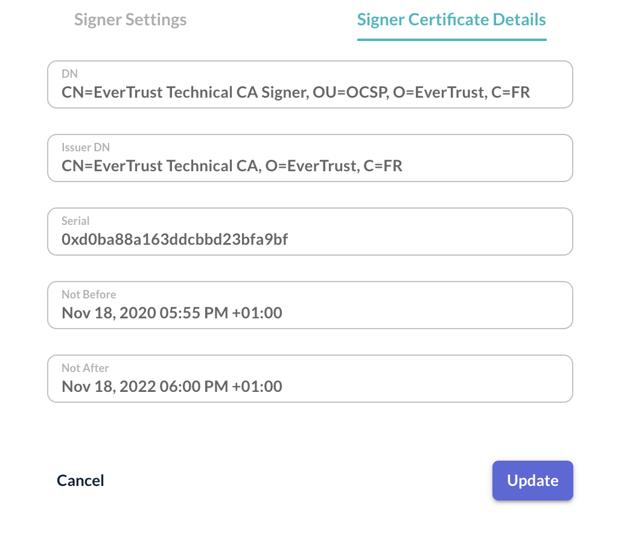Click inside the DN field

coord(310,84)
